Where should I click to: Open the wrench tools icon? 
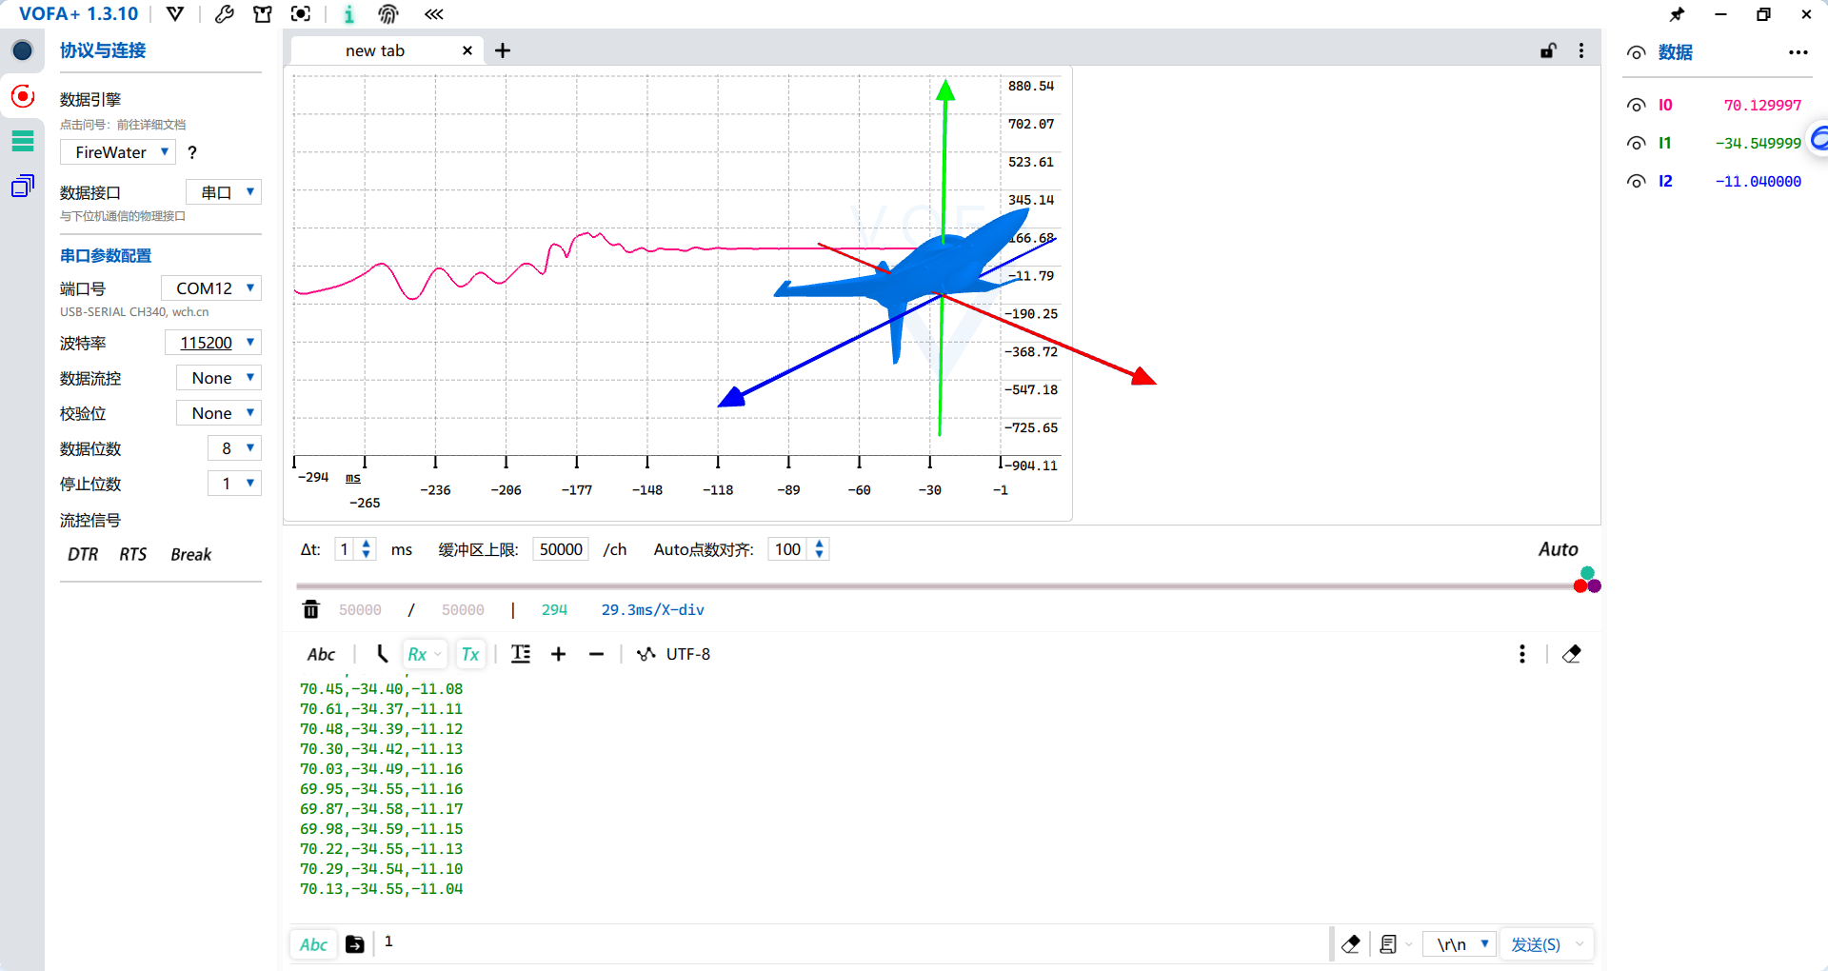[x=225, y=13]
